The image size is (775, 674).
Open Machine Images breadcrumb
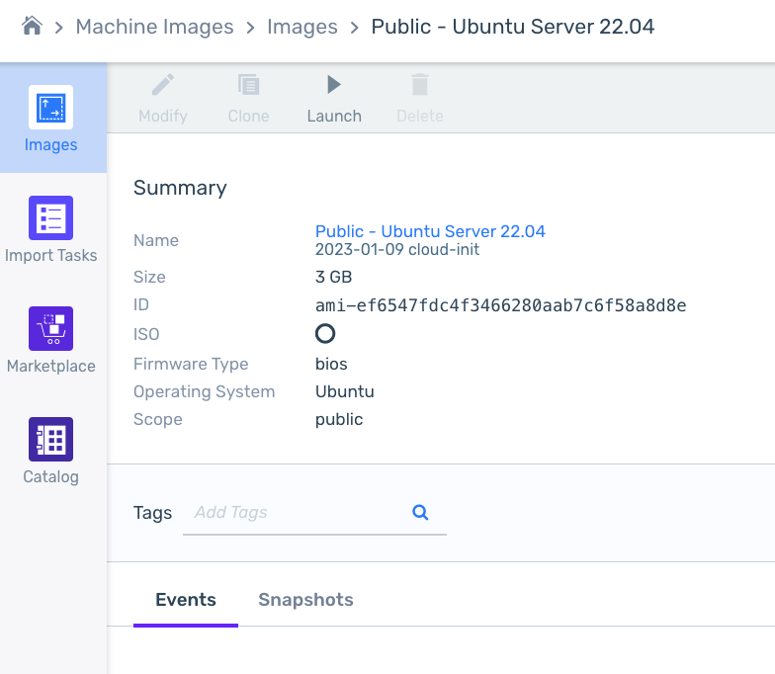pyautogui.click(x=154, y=27)
